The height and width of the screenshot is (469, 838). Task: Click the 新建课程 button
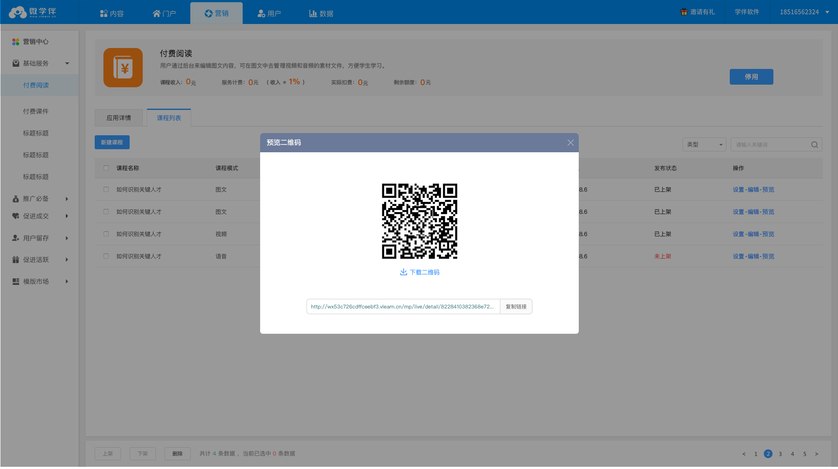pos(112,142)
